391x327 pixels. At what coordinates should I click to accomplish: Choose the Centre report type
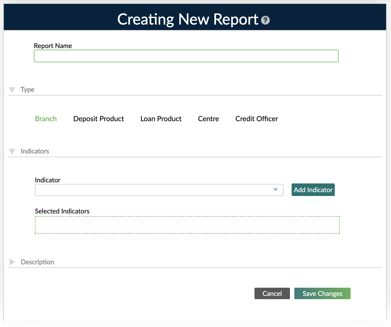208,119
